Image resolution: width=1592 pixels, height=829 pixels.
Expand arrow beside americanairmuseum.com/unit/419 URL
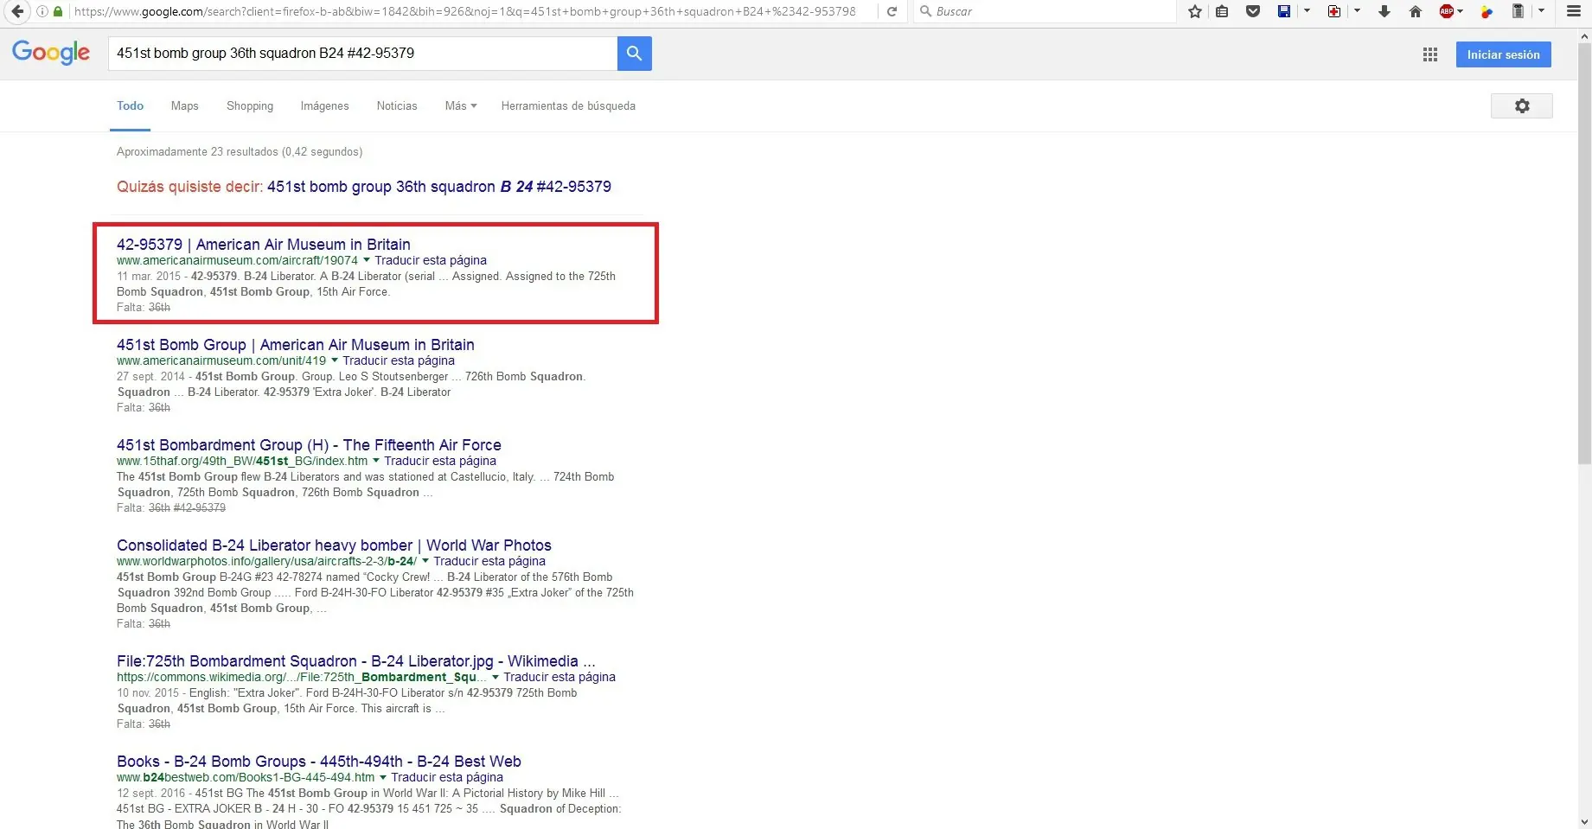[x=335, y=360]
